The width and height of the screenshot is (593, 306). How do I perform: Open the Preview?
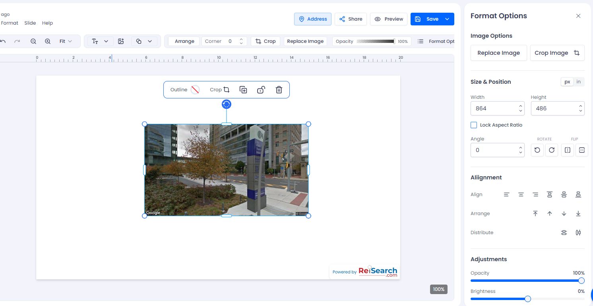point(389,19)
